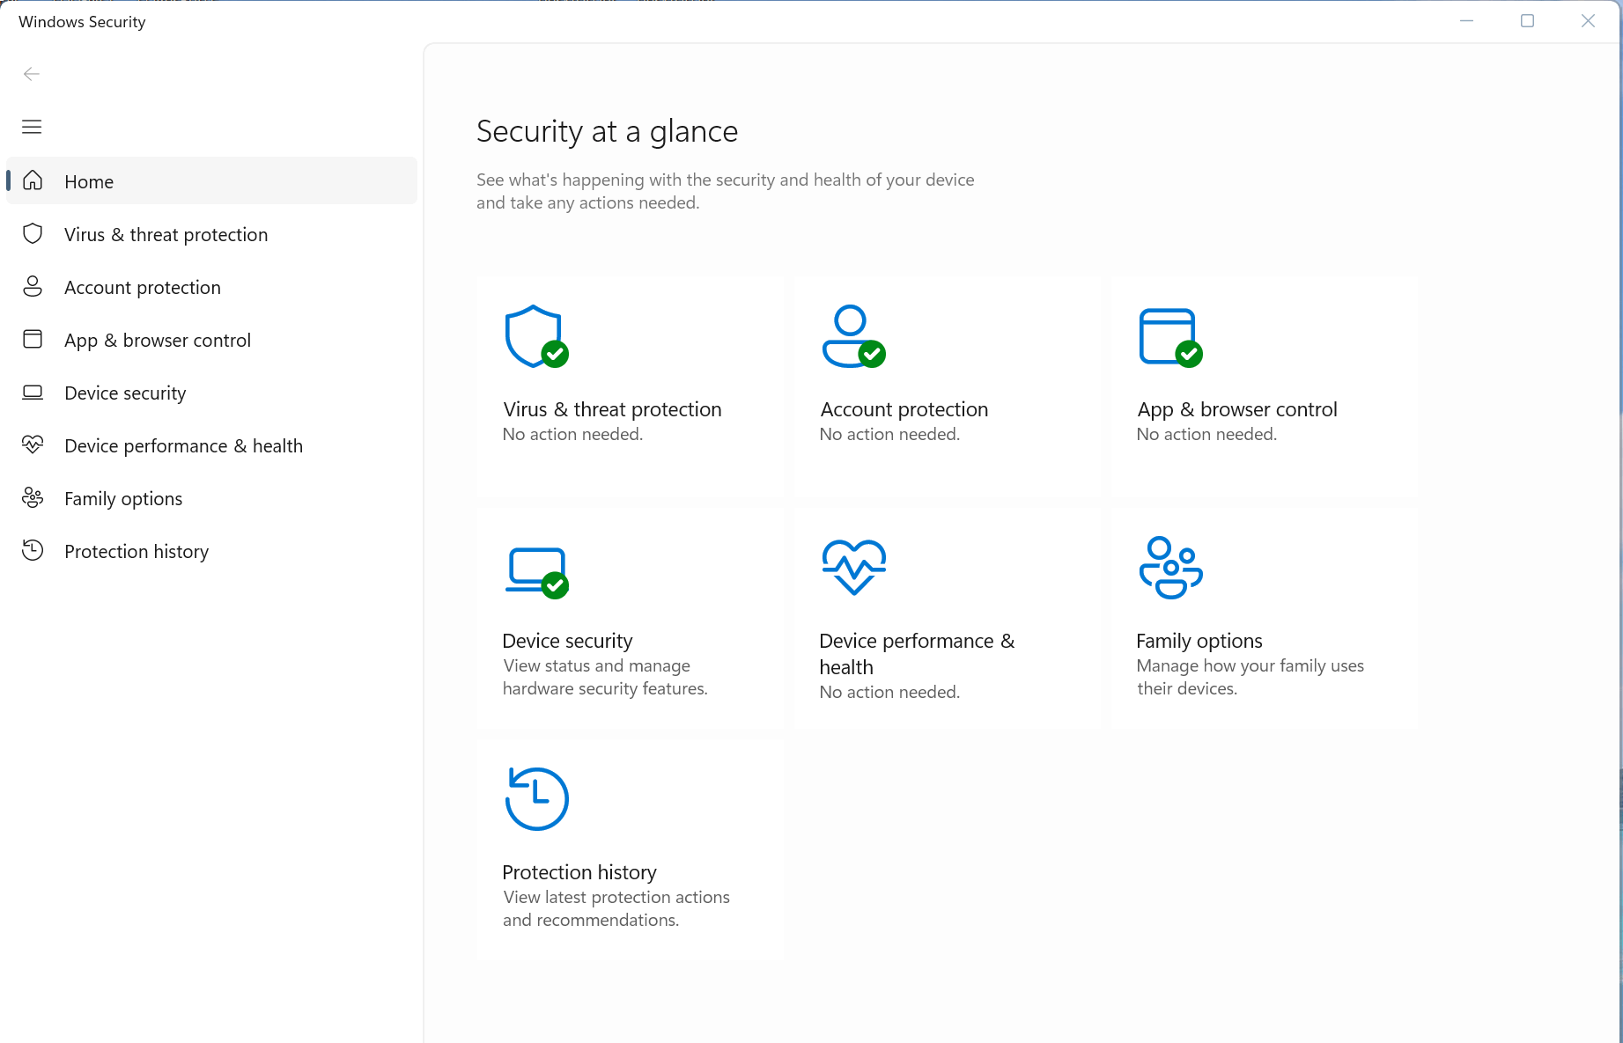This screenshot has width=1623, height=1043.
Task: Open Protection history from the sidebar
Action: point(136,551)
